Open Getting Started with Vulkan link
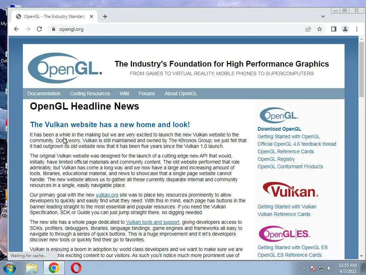This screenshot has width=366, height=275. pyautogui.click(x=287, y=207)
